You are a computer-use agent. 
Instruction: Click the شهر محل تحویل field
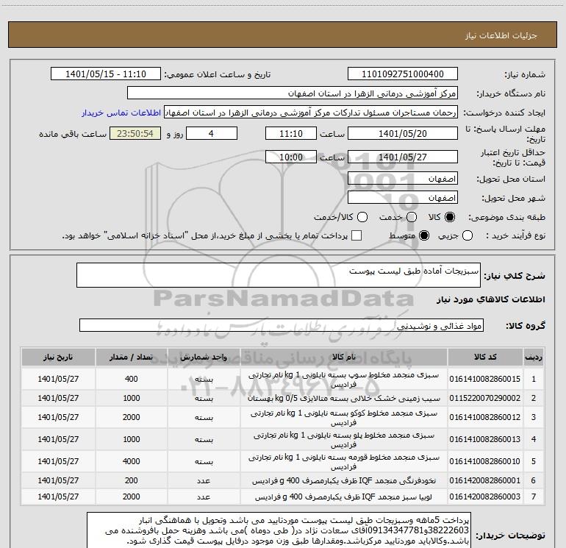[x=403, y=198]
